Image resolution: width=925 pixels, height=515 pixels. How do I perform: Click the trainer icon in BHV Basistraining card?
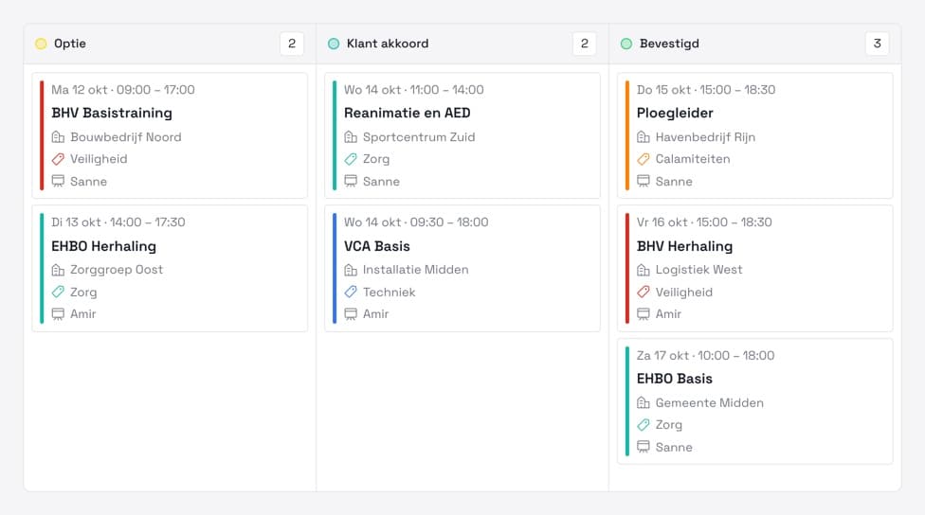tap(58, 182)
